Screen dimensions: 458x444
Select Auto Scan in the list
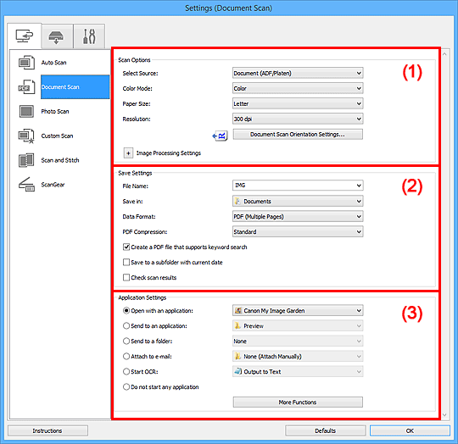click(x=53, y=63)
